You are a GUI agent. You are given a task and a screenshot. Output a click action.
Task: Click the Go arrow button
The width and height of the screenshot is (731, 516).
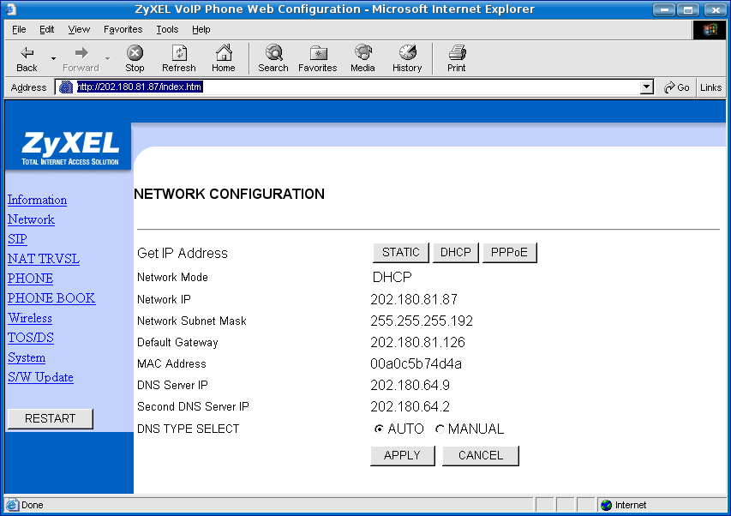pyautogui.click(x=677, y=87)
